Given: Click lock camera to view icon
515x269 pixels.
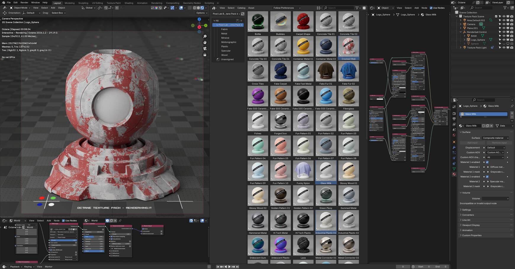Looking at the screenshot, I should (x=205, y=55).
